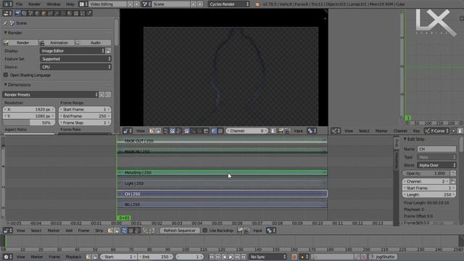Image resolution: width=464 pixels, height=261 pixels.
Task: Select the Scene properties tab icon
Action: (30, 13)
